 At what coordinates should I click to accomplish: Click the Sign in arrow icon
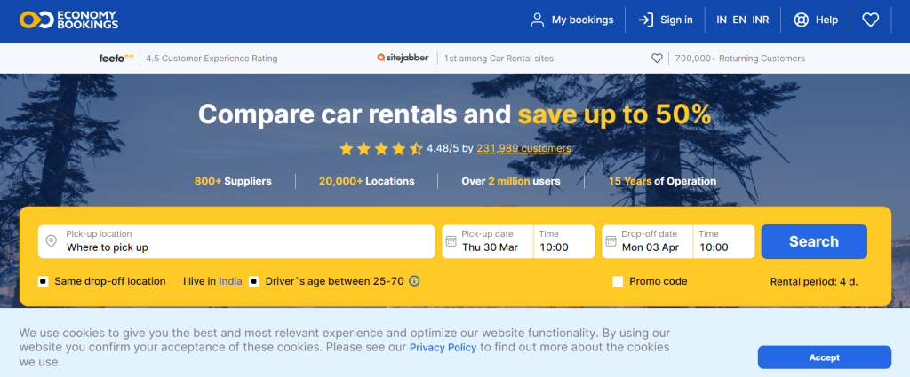tap(646, 20)
